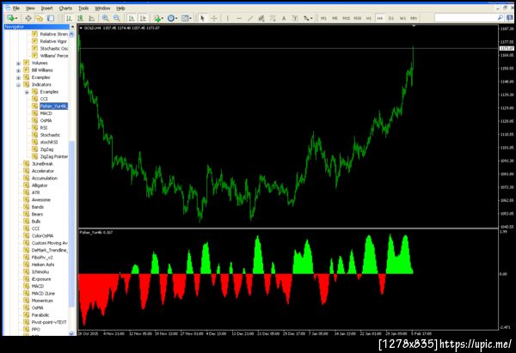The image size is (516, 353).
Task: Collapse the Indicators folder in Navigator
Action: pyautogui.click(x=18, y=85)
